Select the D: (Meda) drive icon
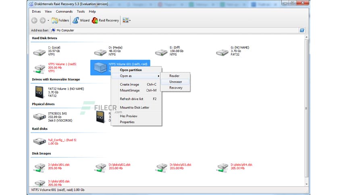 point(100,52)
